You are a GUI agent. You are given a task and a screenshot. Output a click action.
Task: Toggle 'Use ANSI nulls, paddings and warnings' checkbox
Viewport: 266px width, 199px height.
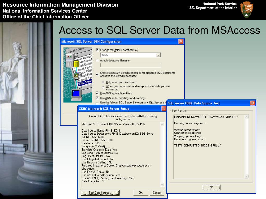(97, 98)
